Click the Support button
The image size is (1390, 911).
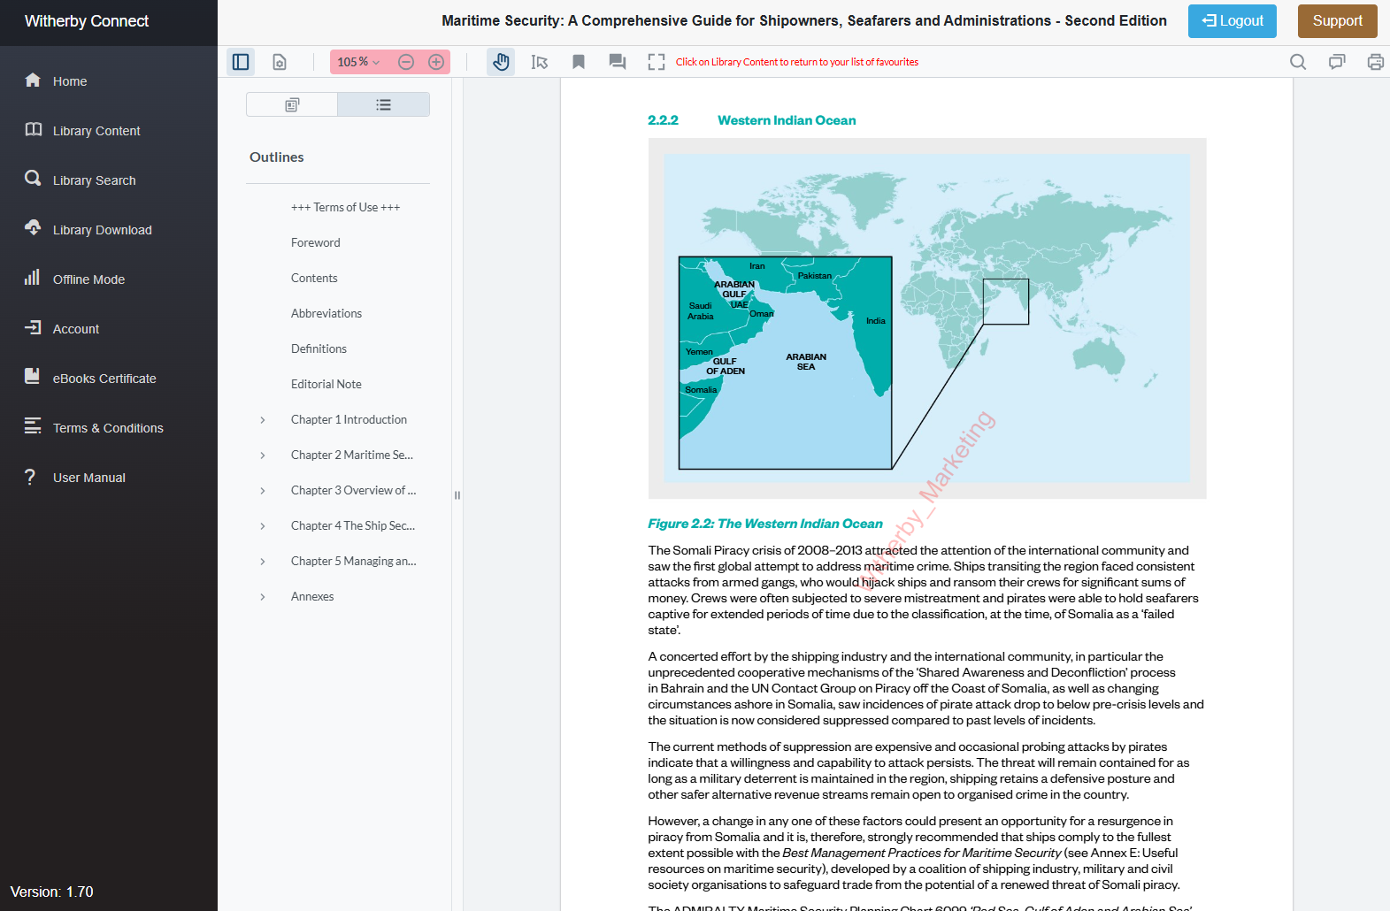pos(1338,21)
